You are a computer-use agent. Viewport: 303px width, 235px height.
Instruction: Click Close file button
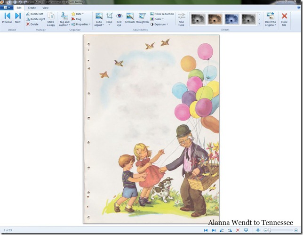tap(284, 19)
